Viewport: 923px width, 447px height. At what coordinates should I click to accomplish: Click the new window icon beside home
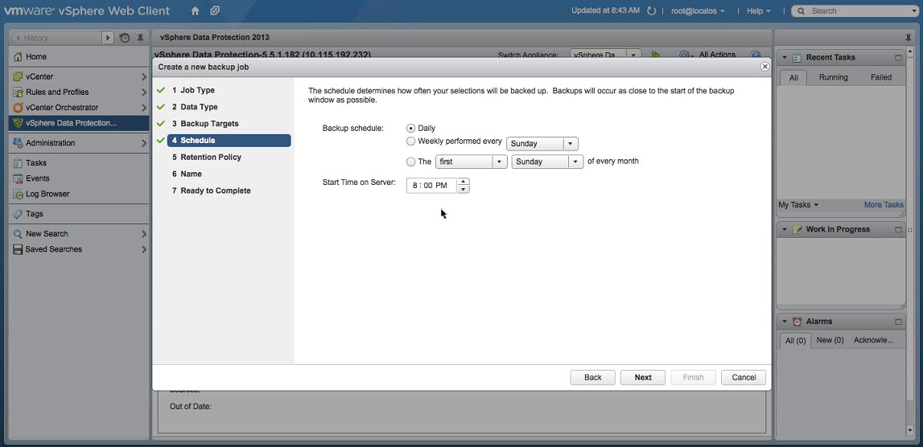coord(215,10)
